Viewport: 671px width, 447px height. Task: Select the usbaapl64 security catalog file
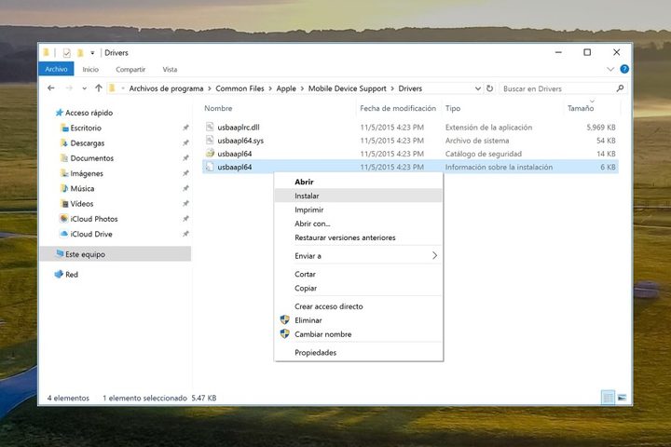(235, 154)
